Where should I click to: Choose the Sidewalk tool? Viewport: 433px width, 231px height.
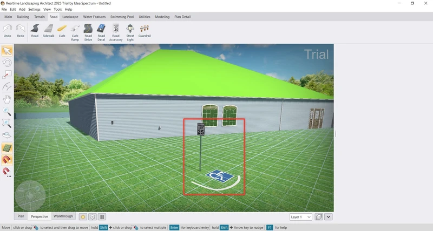48,31
